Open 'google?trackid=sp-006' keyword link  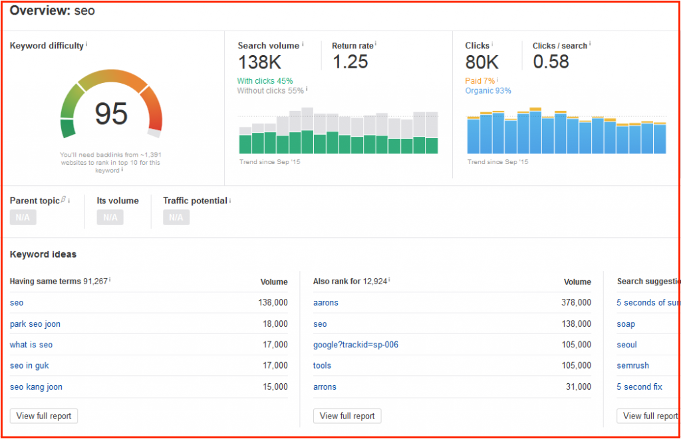[x=356, y=345]
